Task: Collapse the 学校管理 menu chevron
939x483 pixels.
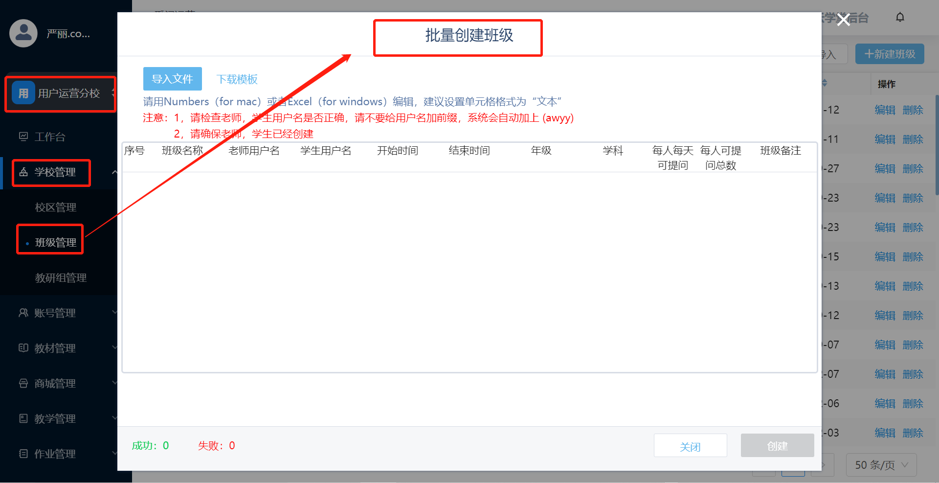Action: click(114, 172)
